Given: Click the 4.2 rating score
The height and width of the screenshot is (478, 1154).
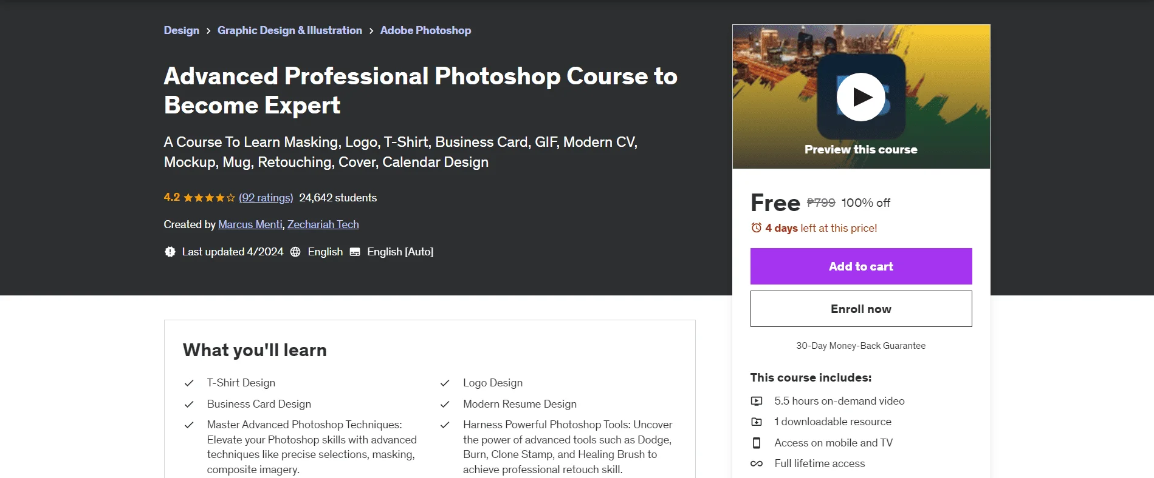Looking at the screenshot, I should tap(172, 198).
